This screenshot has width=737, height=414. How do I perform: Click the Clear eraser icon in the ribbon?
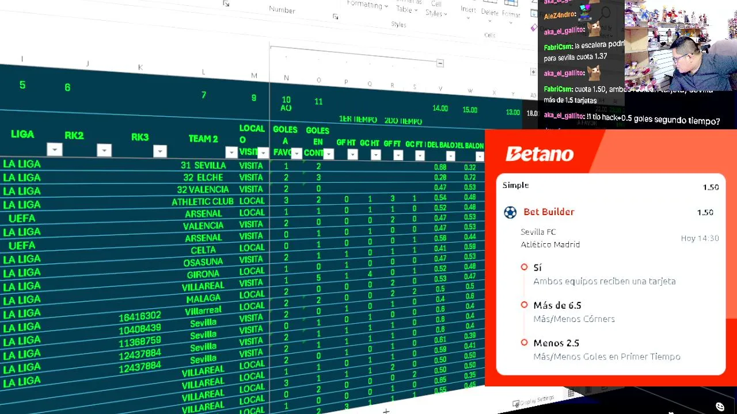tap(534, 27)
